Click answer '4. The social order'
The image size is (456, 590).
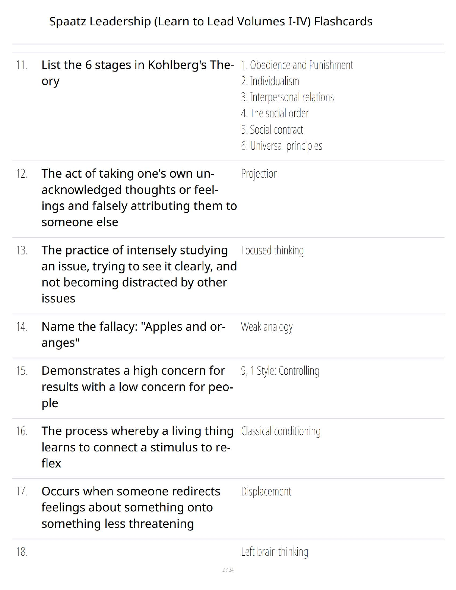(275, 113)
